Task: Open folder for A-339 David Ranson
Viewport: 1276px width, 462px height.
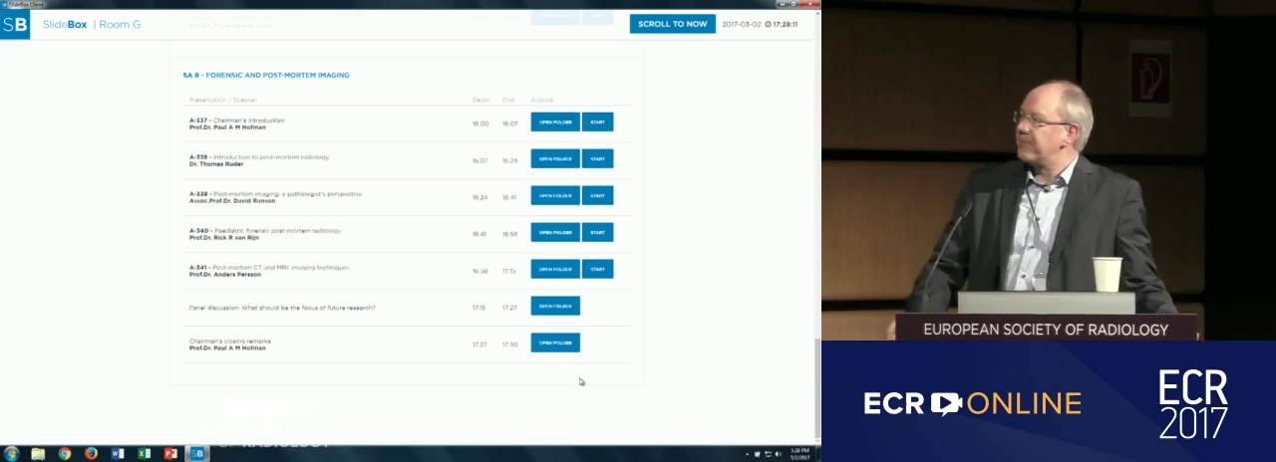Action: (x=555, y=196)
